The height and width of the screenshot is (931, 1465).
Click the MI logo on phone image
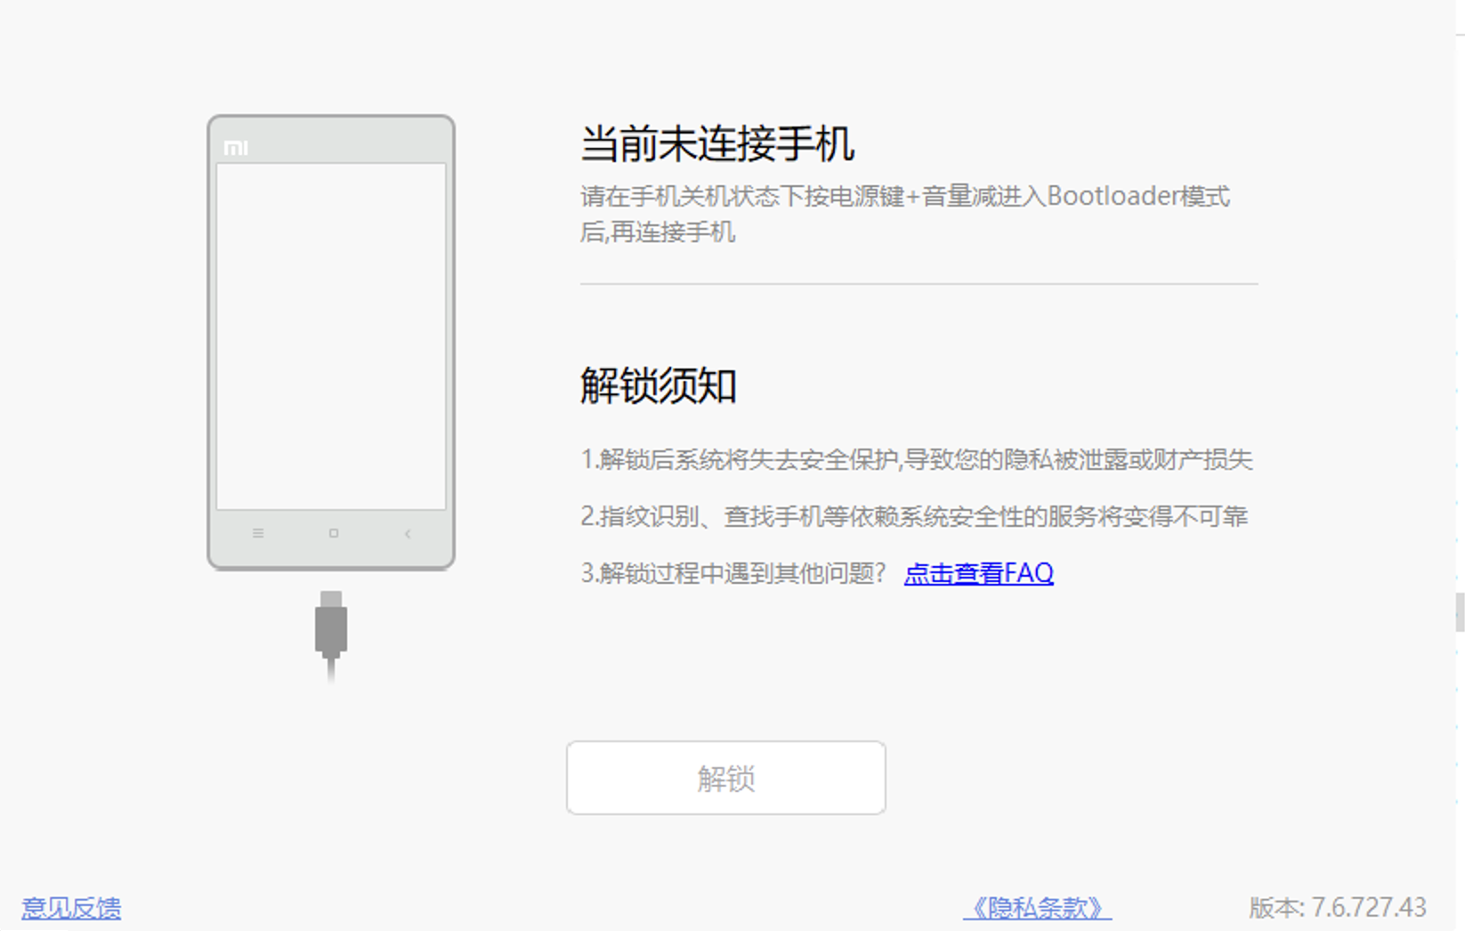click(236, 148)
